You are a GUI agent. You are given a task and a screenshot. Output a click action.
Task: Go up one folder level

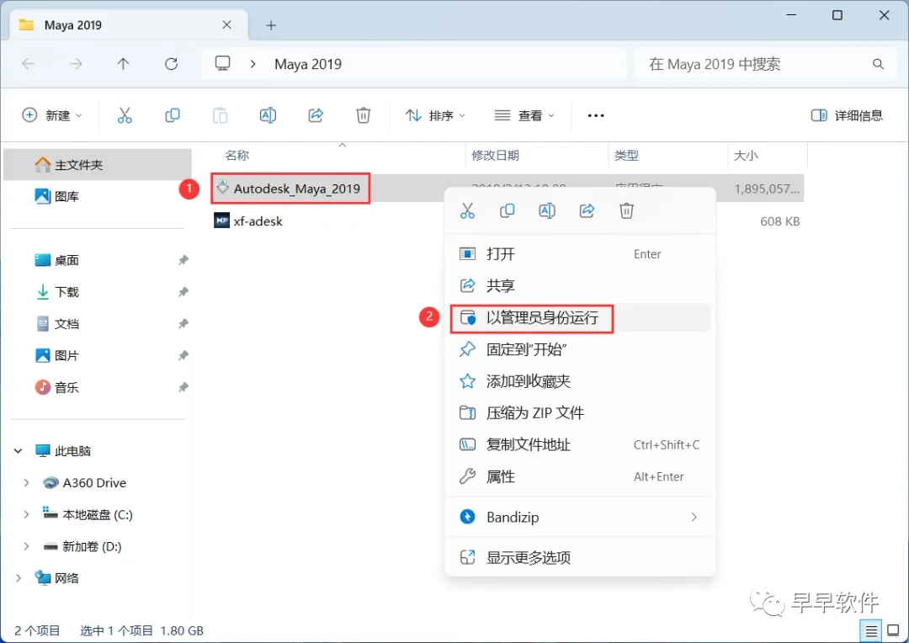click(x=123, y=64)
